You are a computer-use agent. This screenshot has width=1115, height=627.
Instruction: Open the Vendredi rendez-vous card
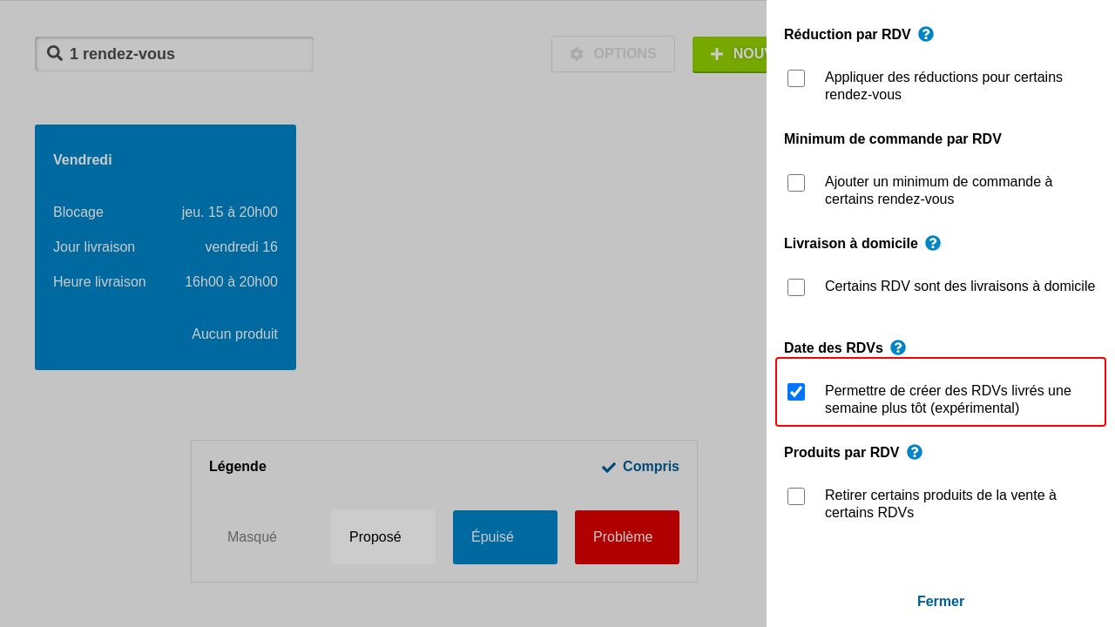click(x=166, y=247)
